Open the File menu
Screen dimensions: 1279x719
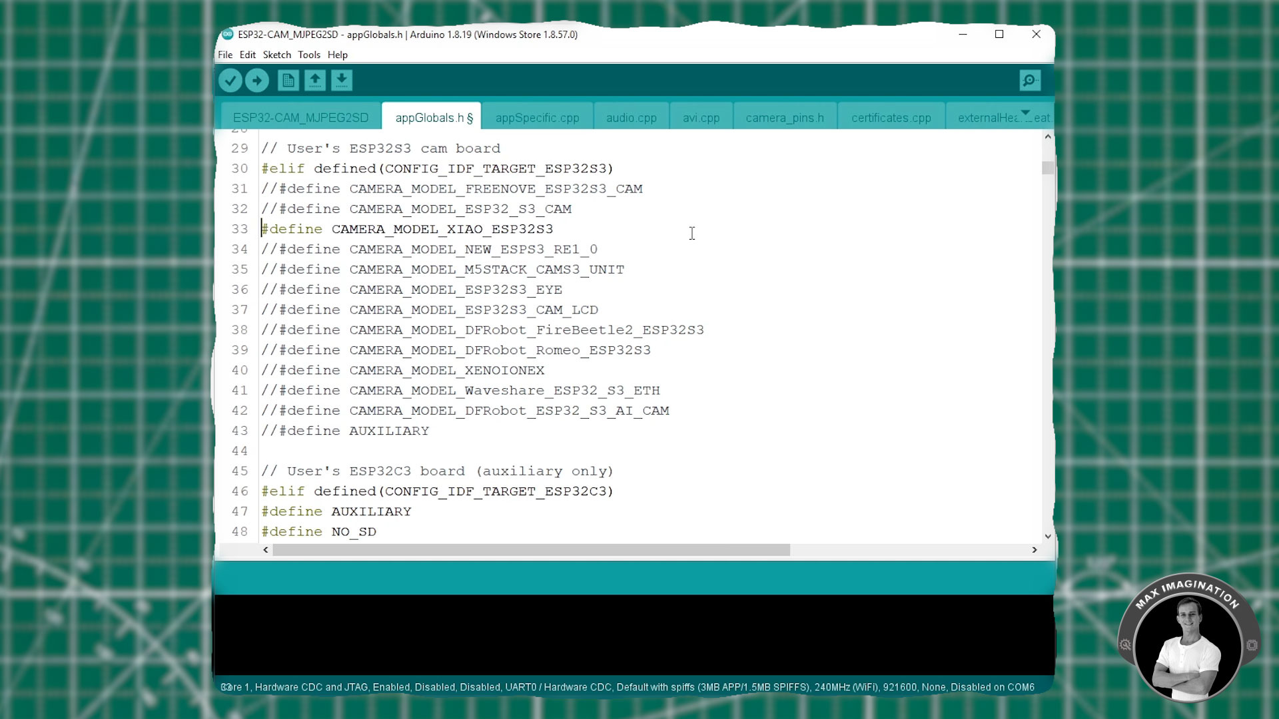[224, 55]
